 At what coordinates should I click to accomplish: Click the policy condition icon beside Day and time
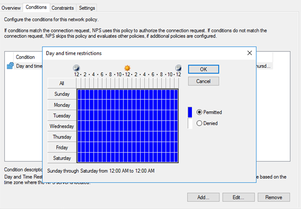click(x=10, y=66)
